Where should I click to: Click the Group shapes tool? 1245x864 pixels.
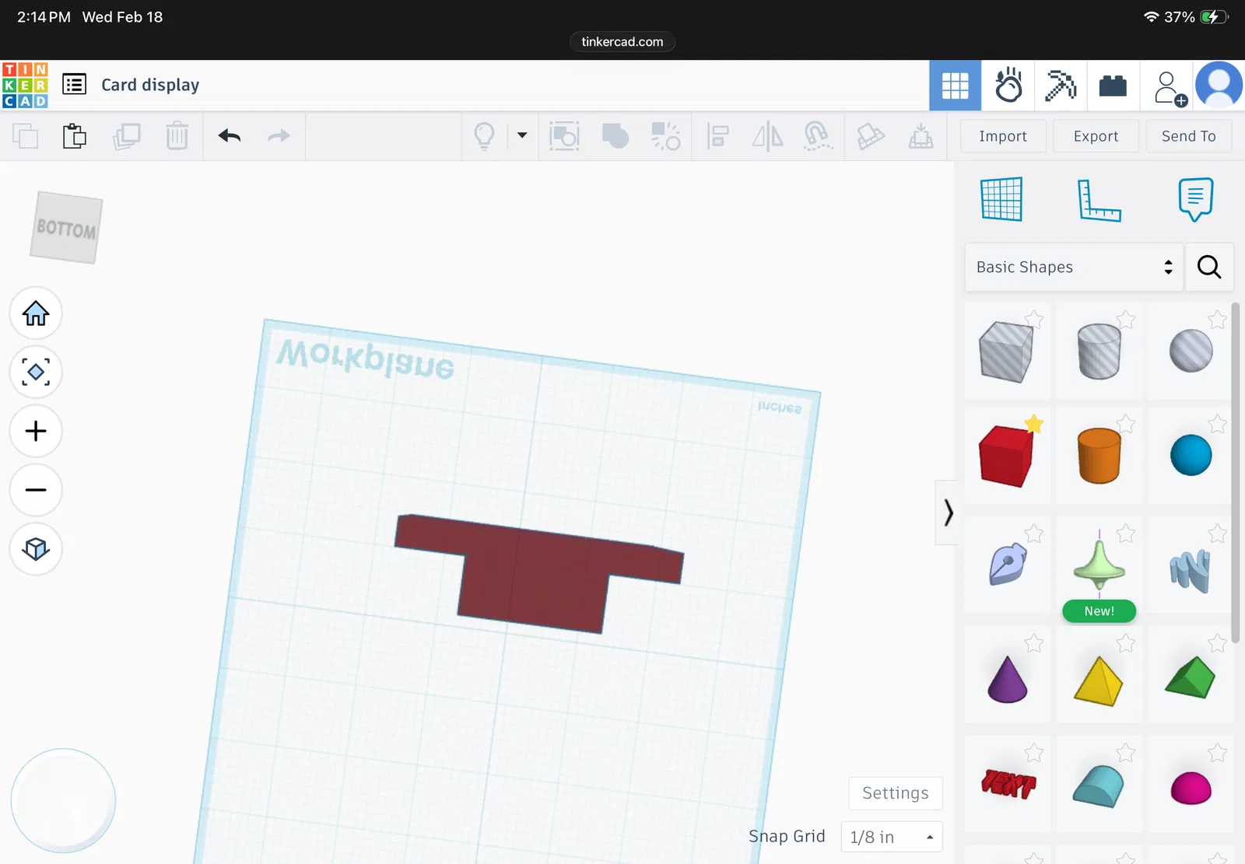point(564,136)
